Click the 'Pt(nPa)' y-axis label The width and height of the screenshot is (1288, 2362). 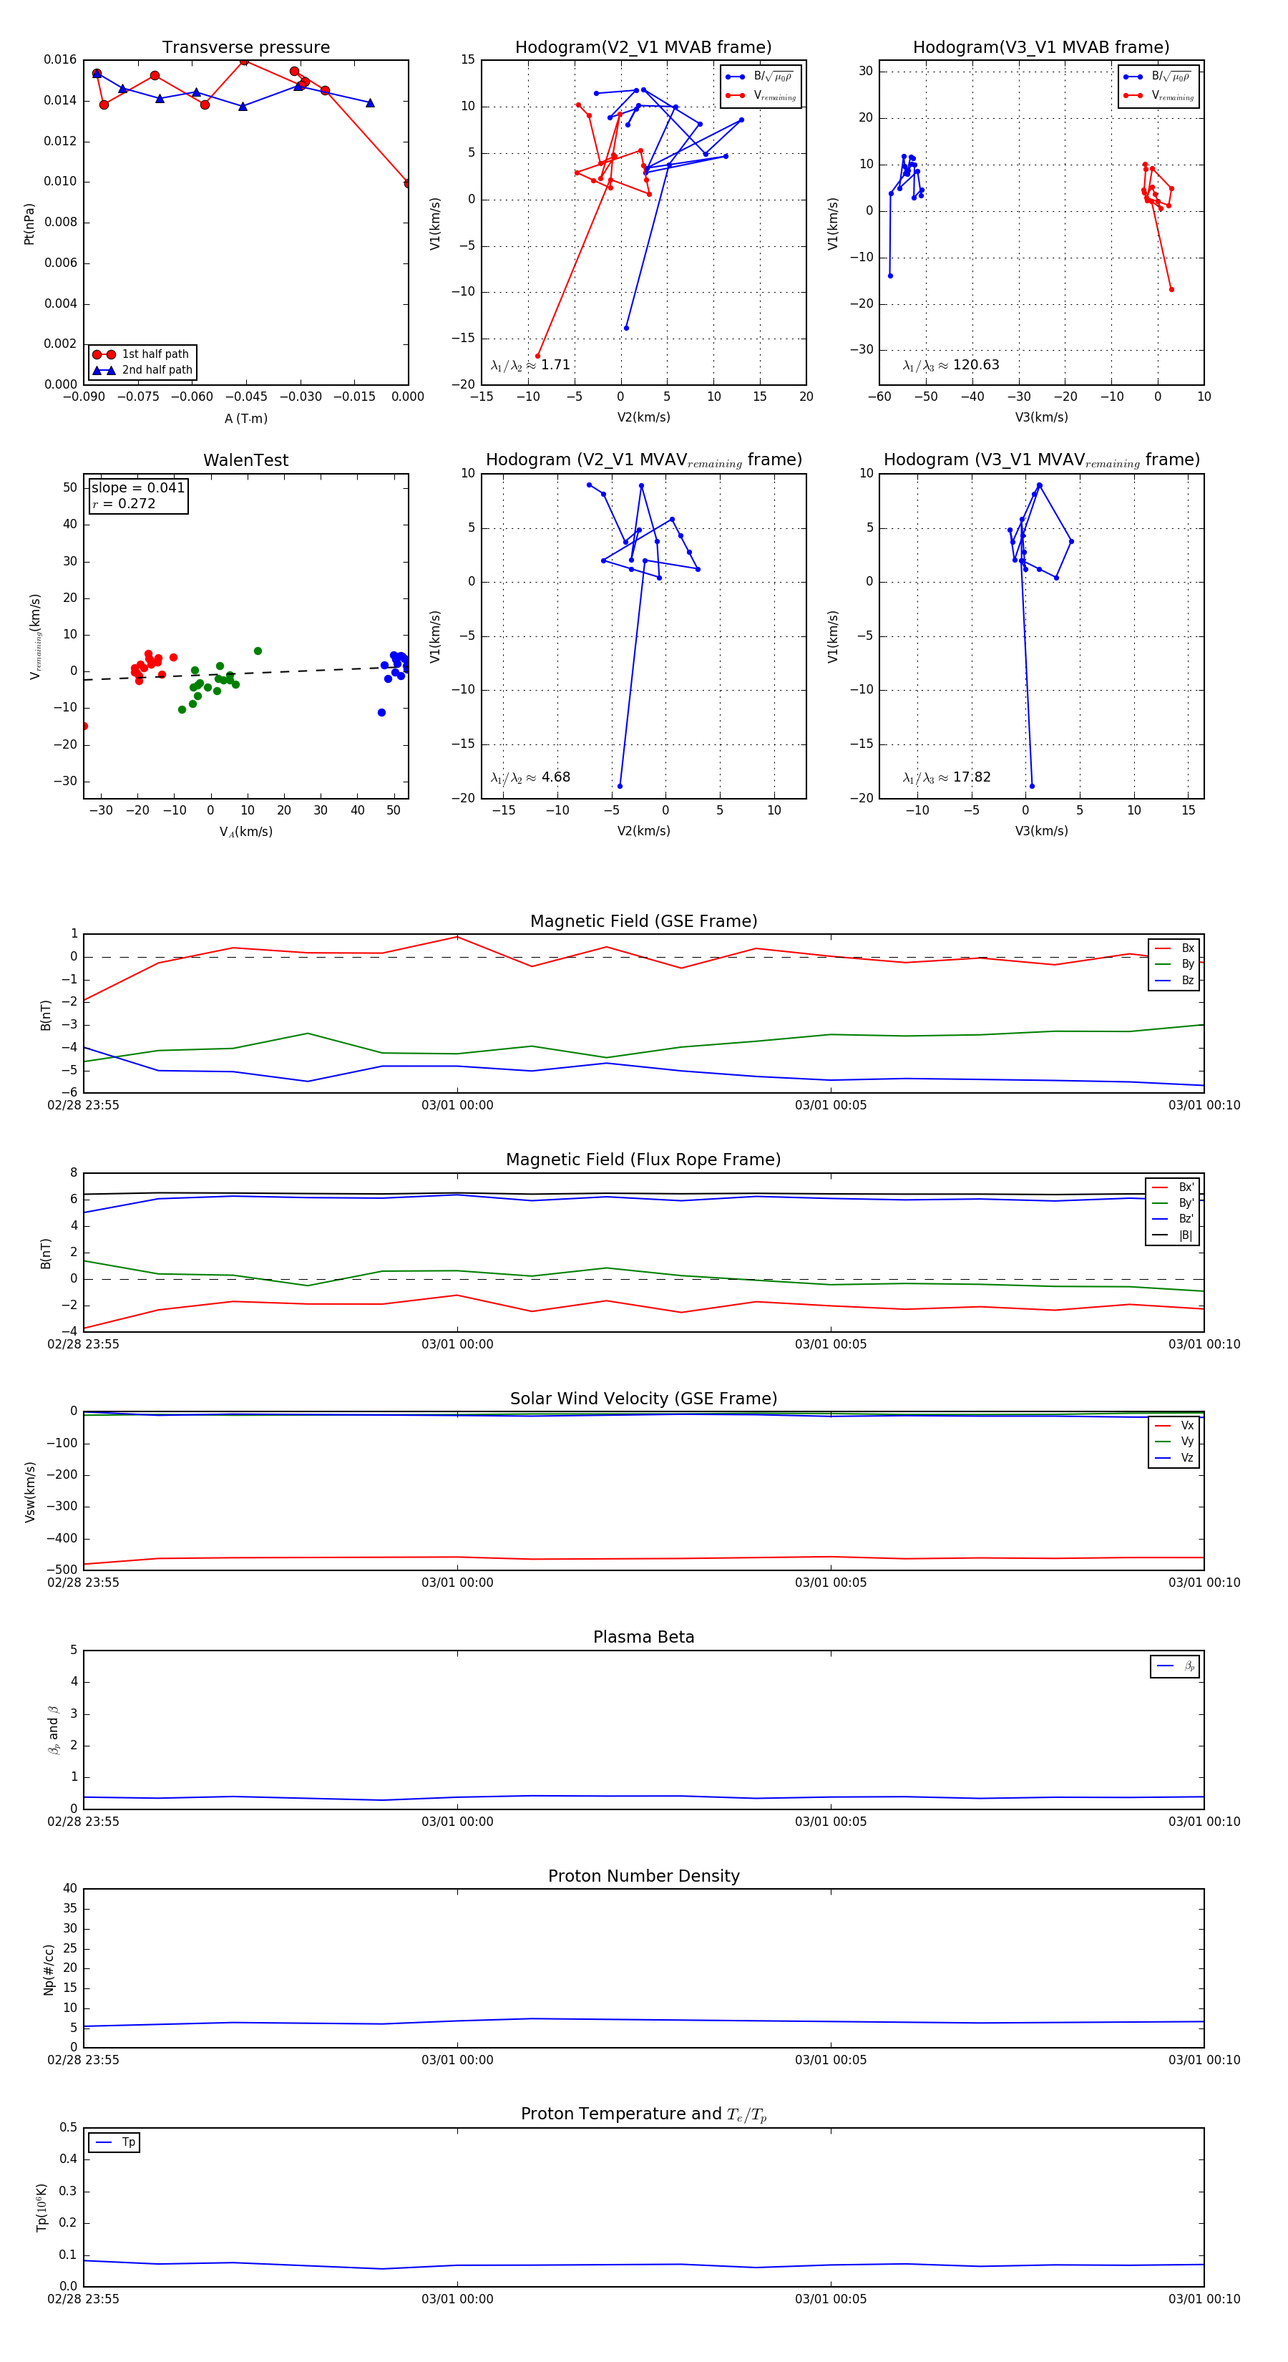(29, 223)
